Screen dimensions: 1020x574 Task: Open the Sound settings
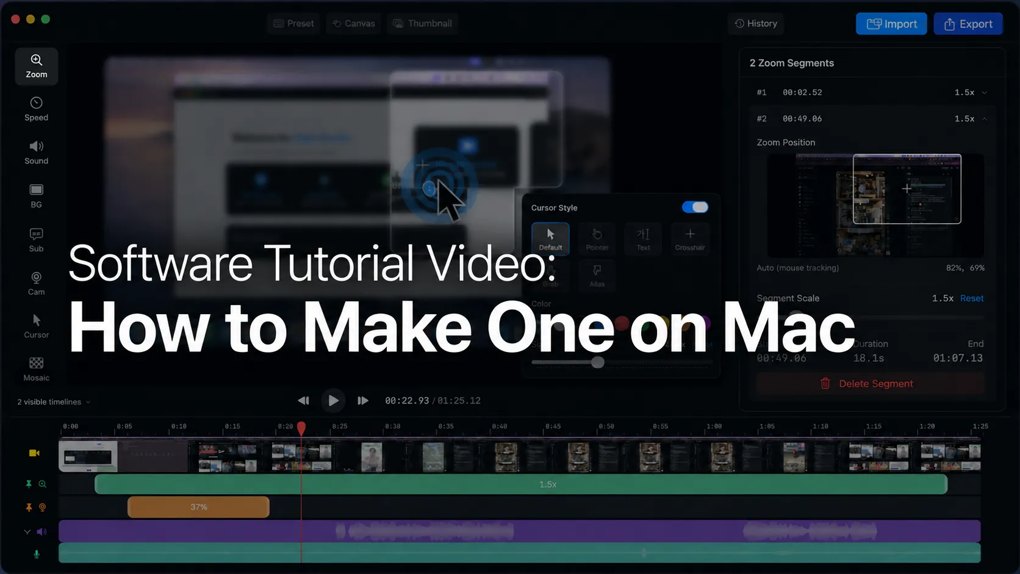point(37,152)
